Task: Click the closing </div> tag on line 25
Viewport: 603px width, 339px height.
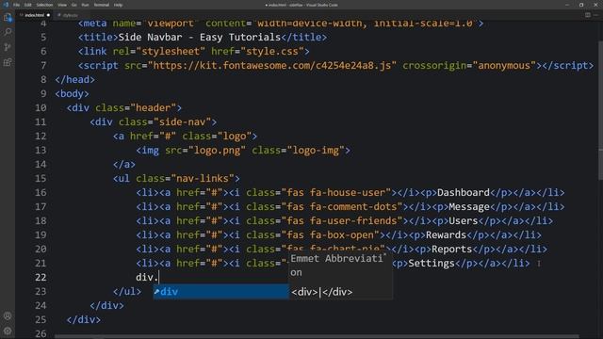Action: (x=84, y=320)
